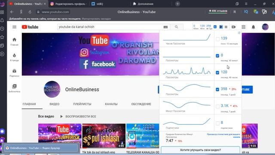Switch to the vidIQ browser tab
The height and width of the screenshot is (155, 275).
click(x=110, y=4)
